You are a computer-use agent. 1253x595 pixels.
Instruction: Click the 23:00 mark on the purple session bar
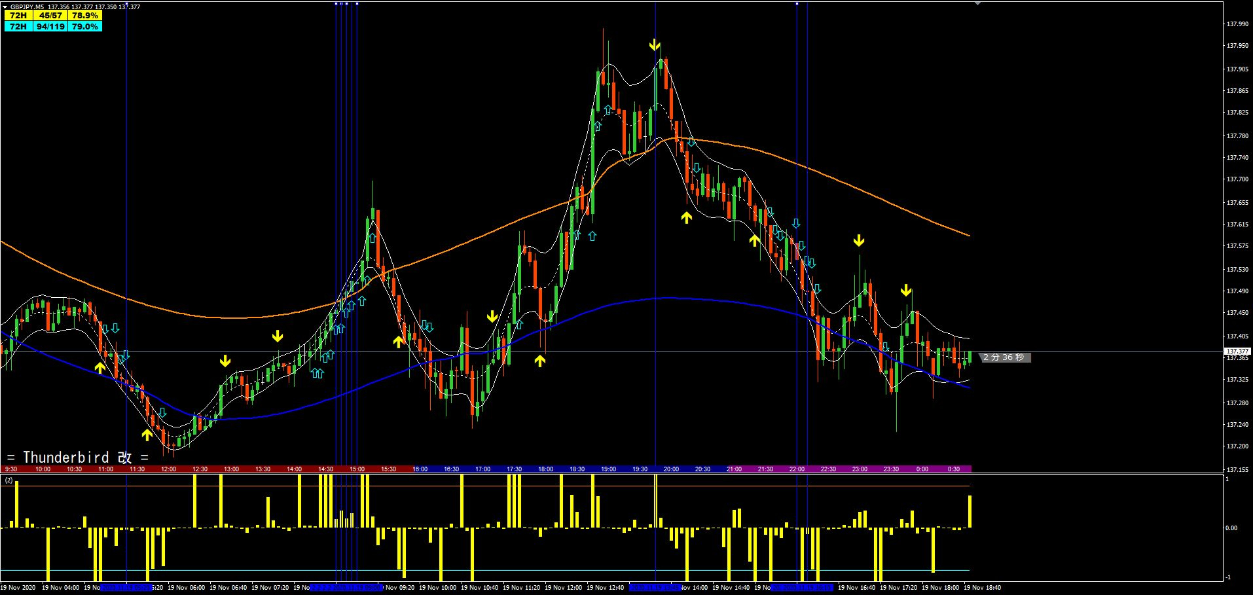(x=859, y=469)
